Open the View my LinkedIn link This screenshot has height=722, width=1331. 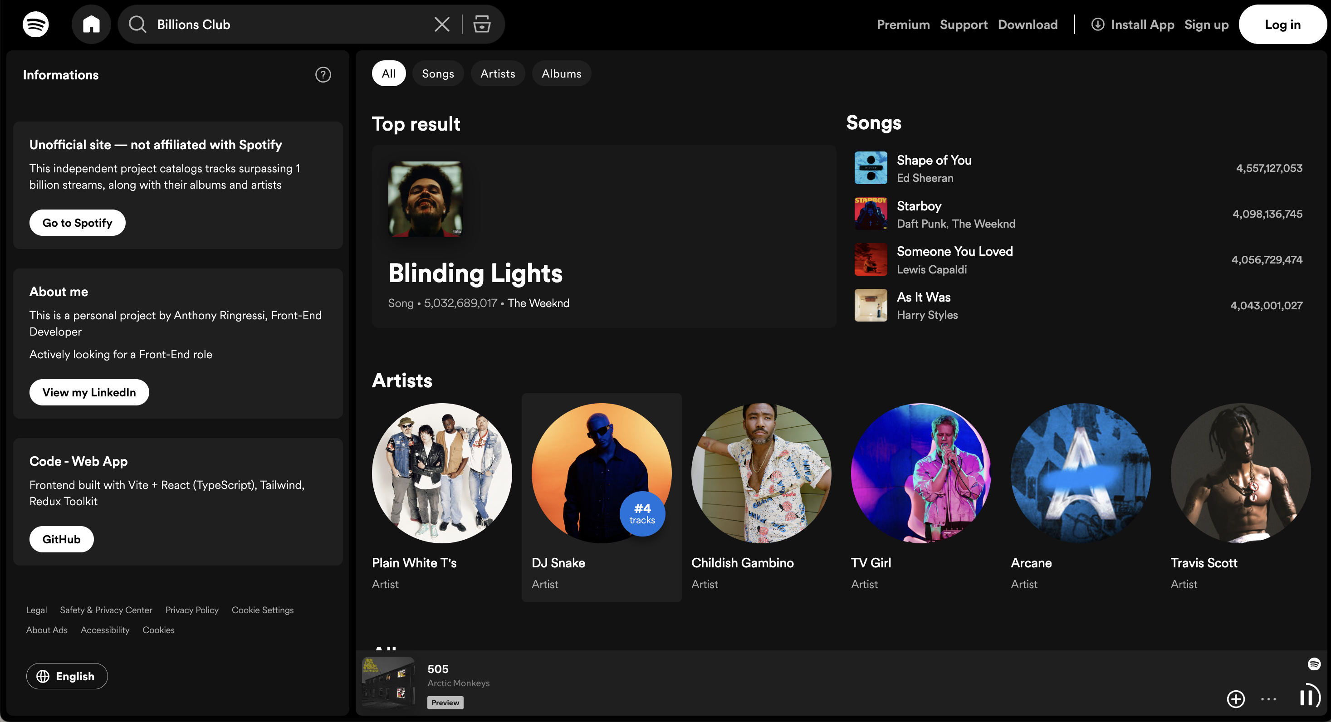[88, 392]
